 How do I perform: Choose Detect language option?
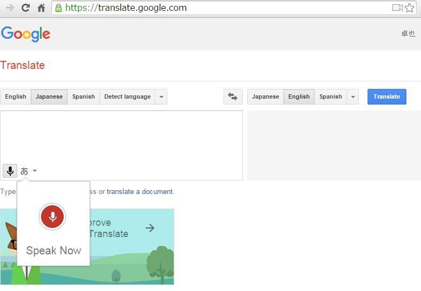[127, 97]
